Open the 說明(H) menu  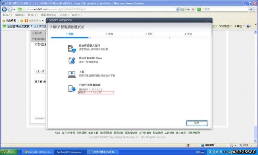[x=77, y=15]
